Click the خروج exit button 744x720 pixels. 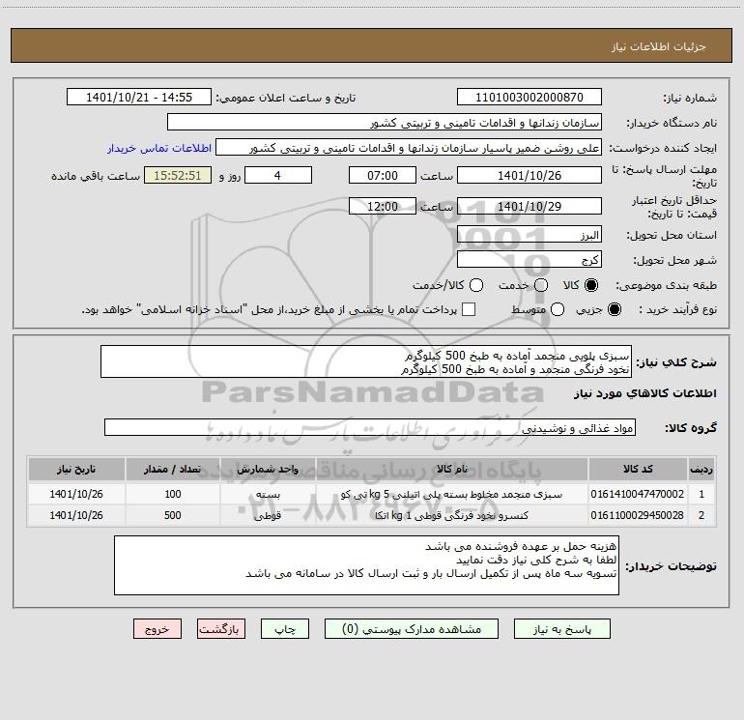pyautogui.click(x=157, y=629)
